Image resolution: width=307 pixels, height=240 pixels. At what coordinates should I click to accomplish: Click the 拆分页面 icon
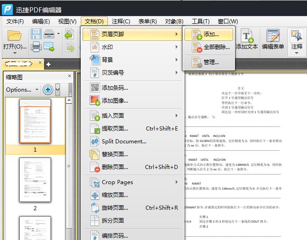[x=95, y=220]
